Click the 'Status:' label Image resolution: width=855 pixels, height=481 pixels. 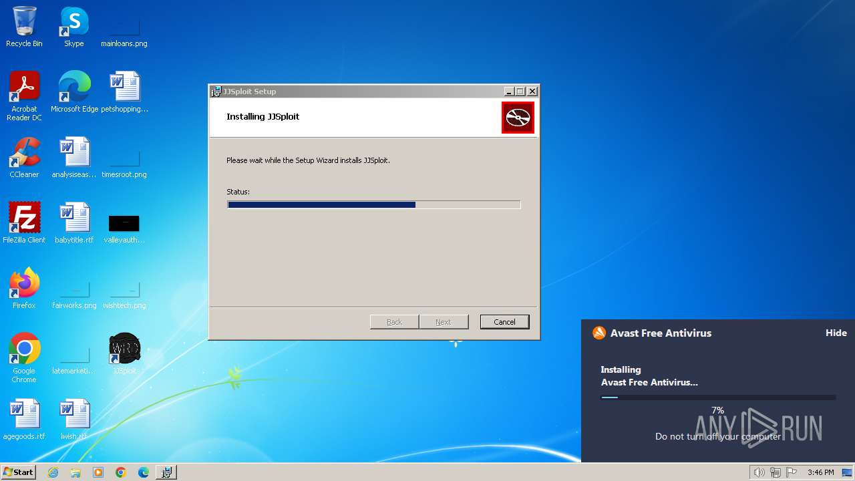point(238,192)
